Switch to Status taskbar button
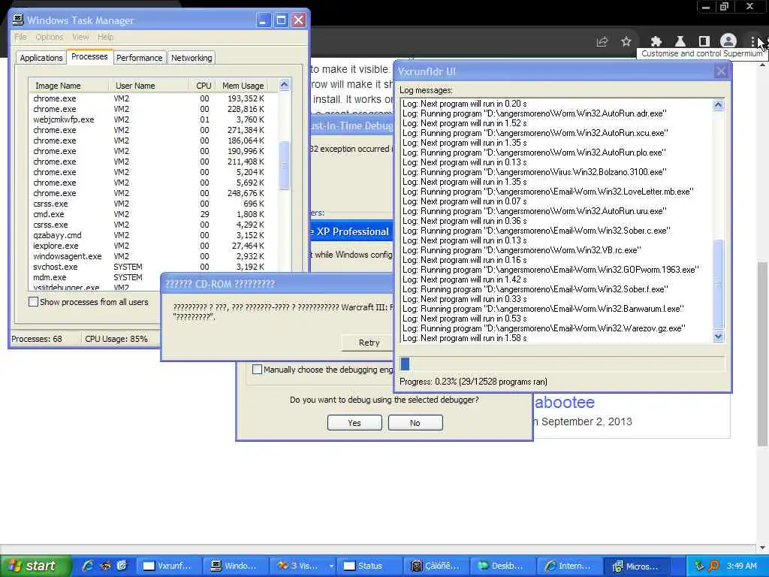Viewport: 769px width, 577px height. click(x=369, y=566)
